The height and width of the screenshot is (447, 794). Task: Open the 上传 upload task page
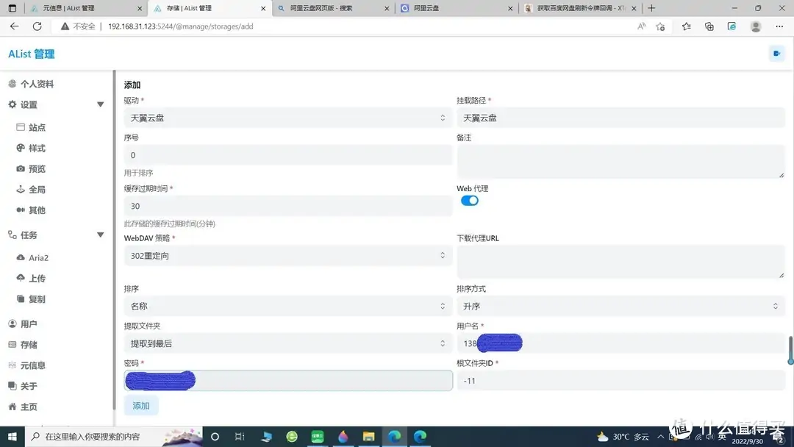tap(37, 278)
